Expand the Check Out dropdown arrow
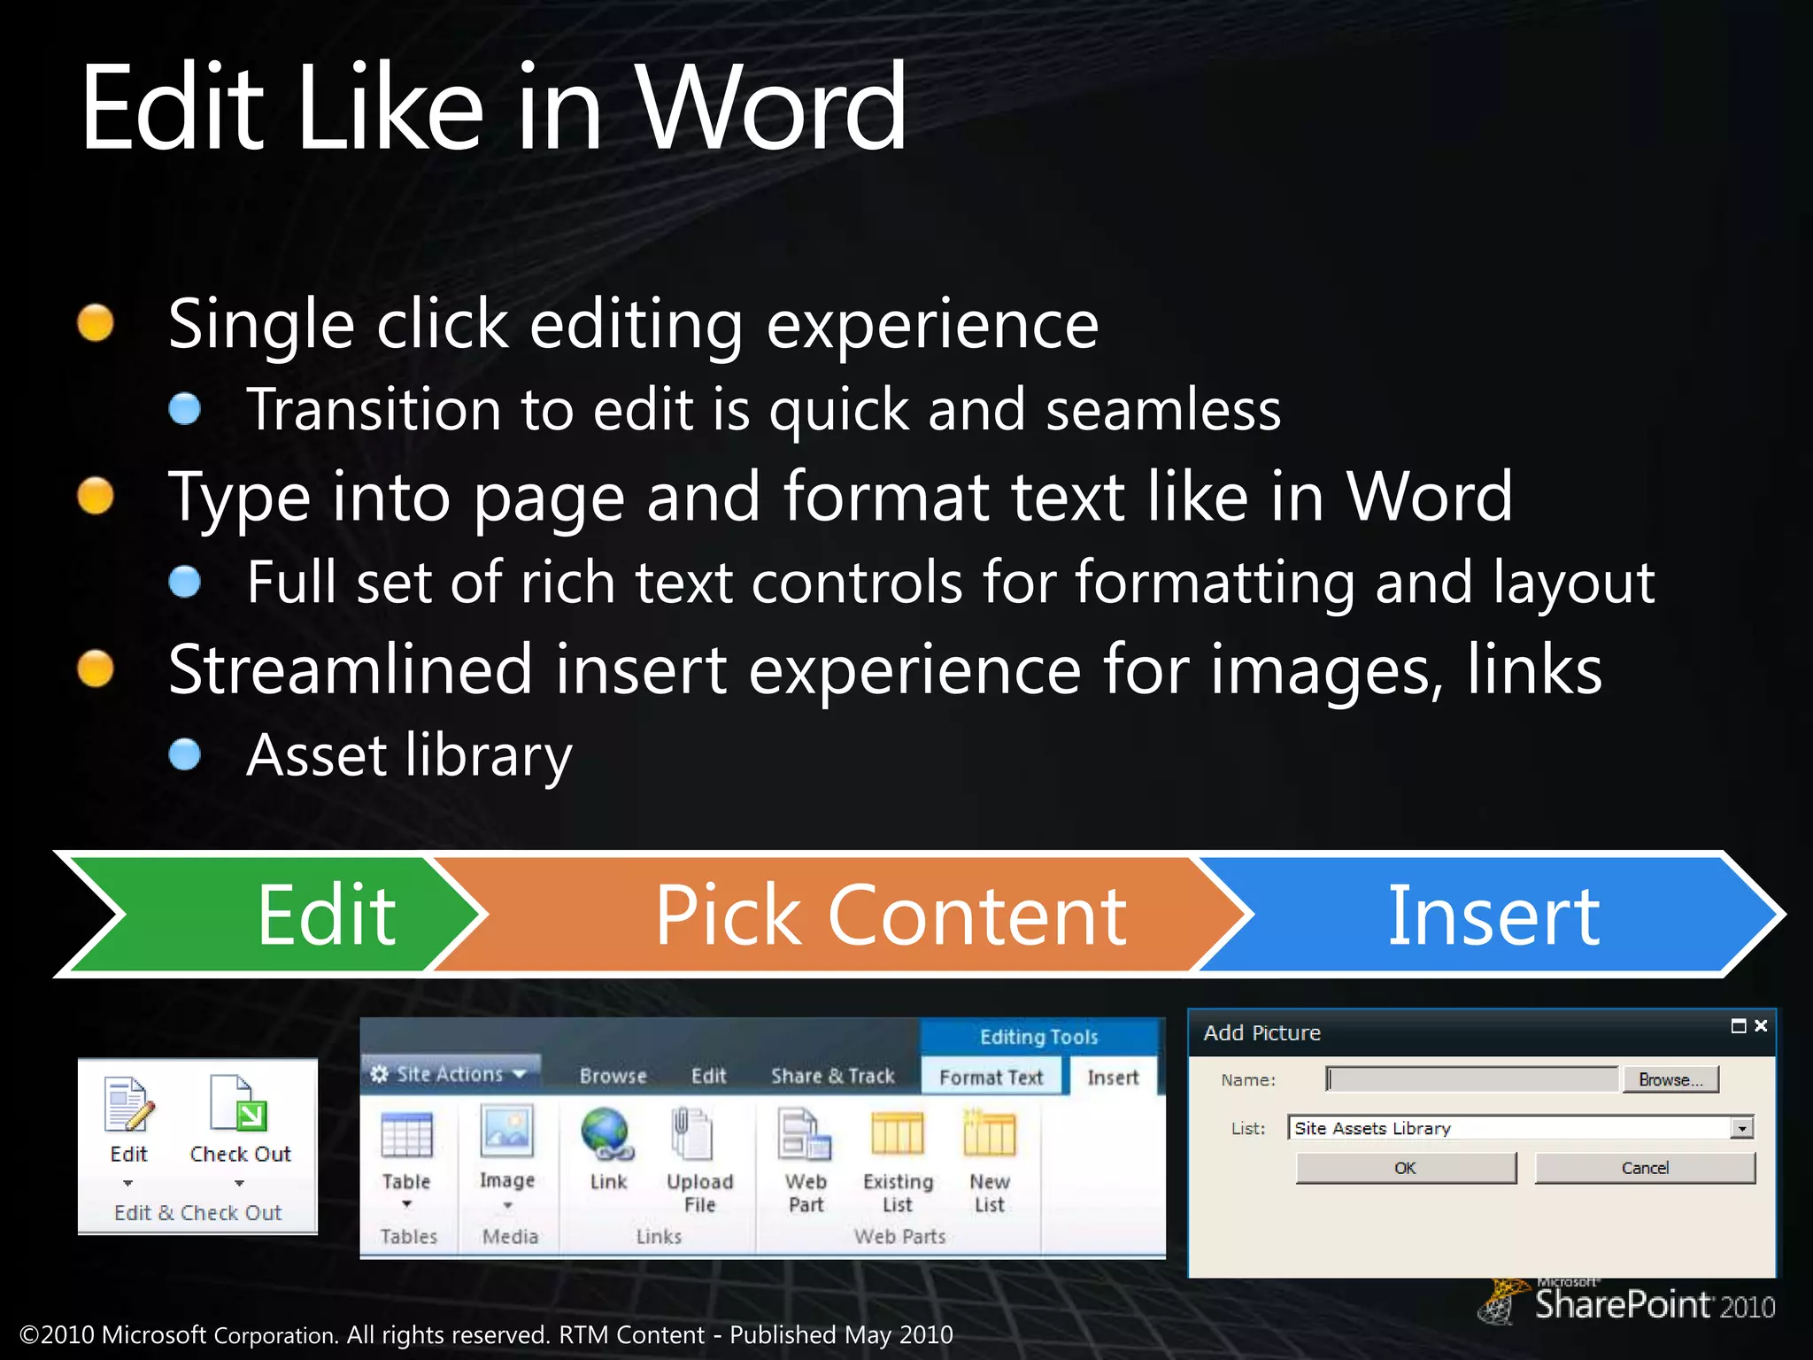Viewport: 1813px width, 1360px height. [x=239, y=1183]
